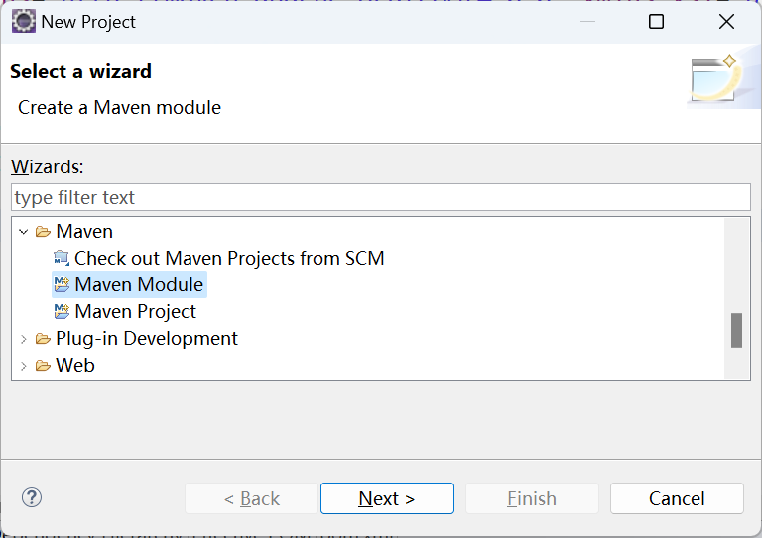Click the Check out from SCM icon
The height and width of the screenshot is (538, 762).
[62, 258]
